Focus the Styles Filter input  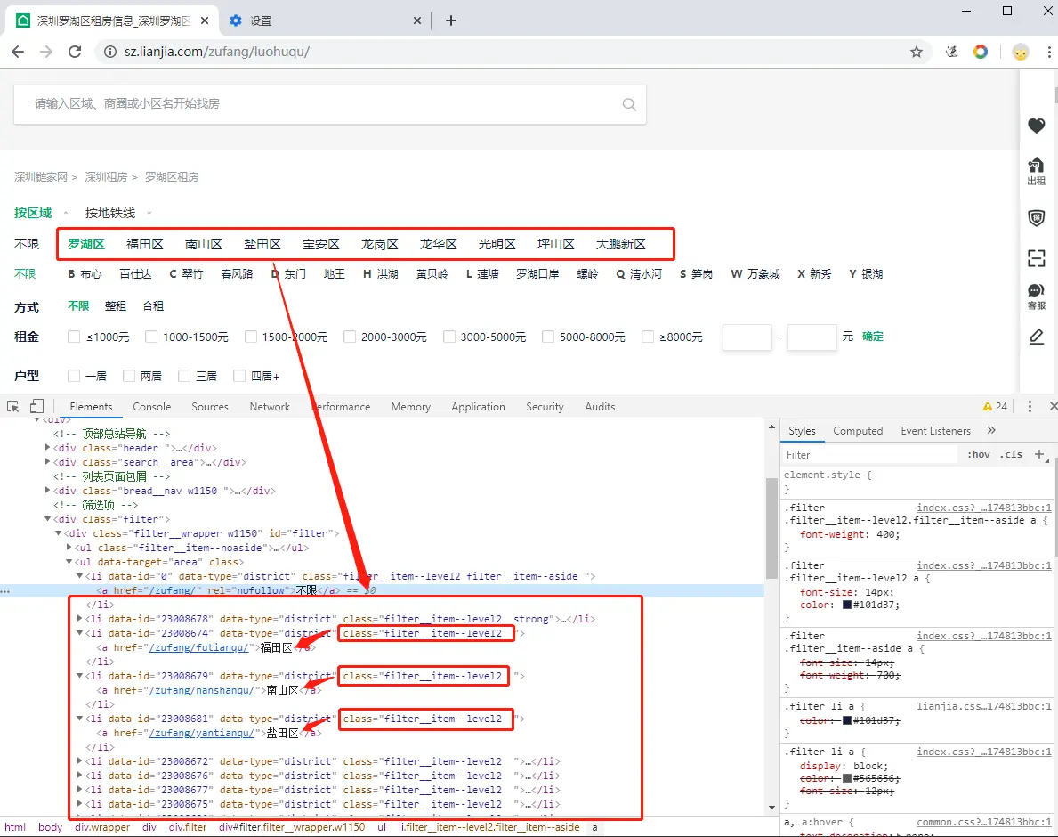(x=869, y=455)
